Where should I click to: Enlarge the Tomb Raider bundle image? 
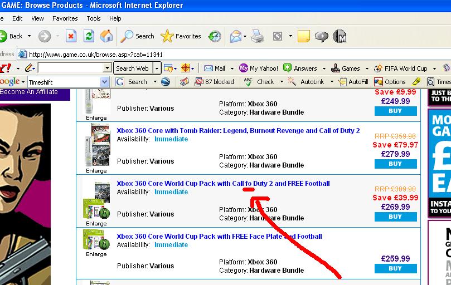click(x=96, y=171)
